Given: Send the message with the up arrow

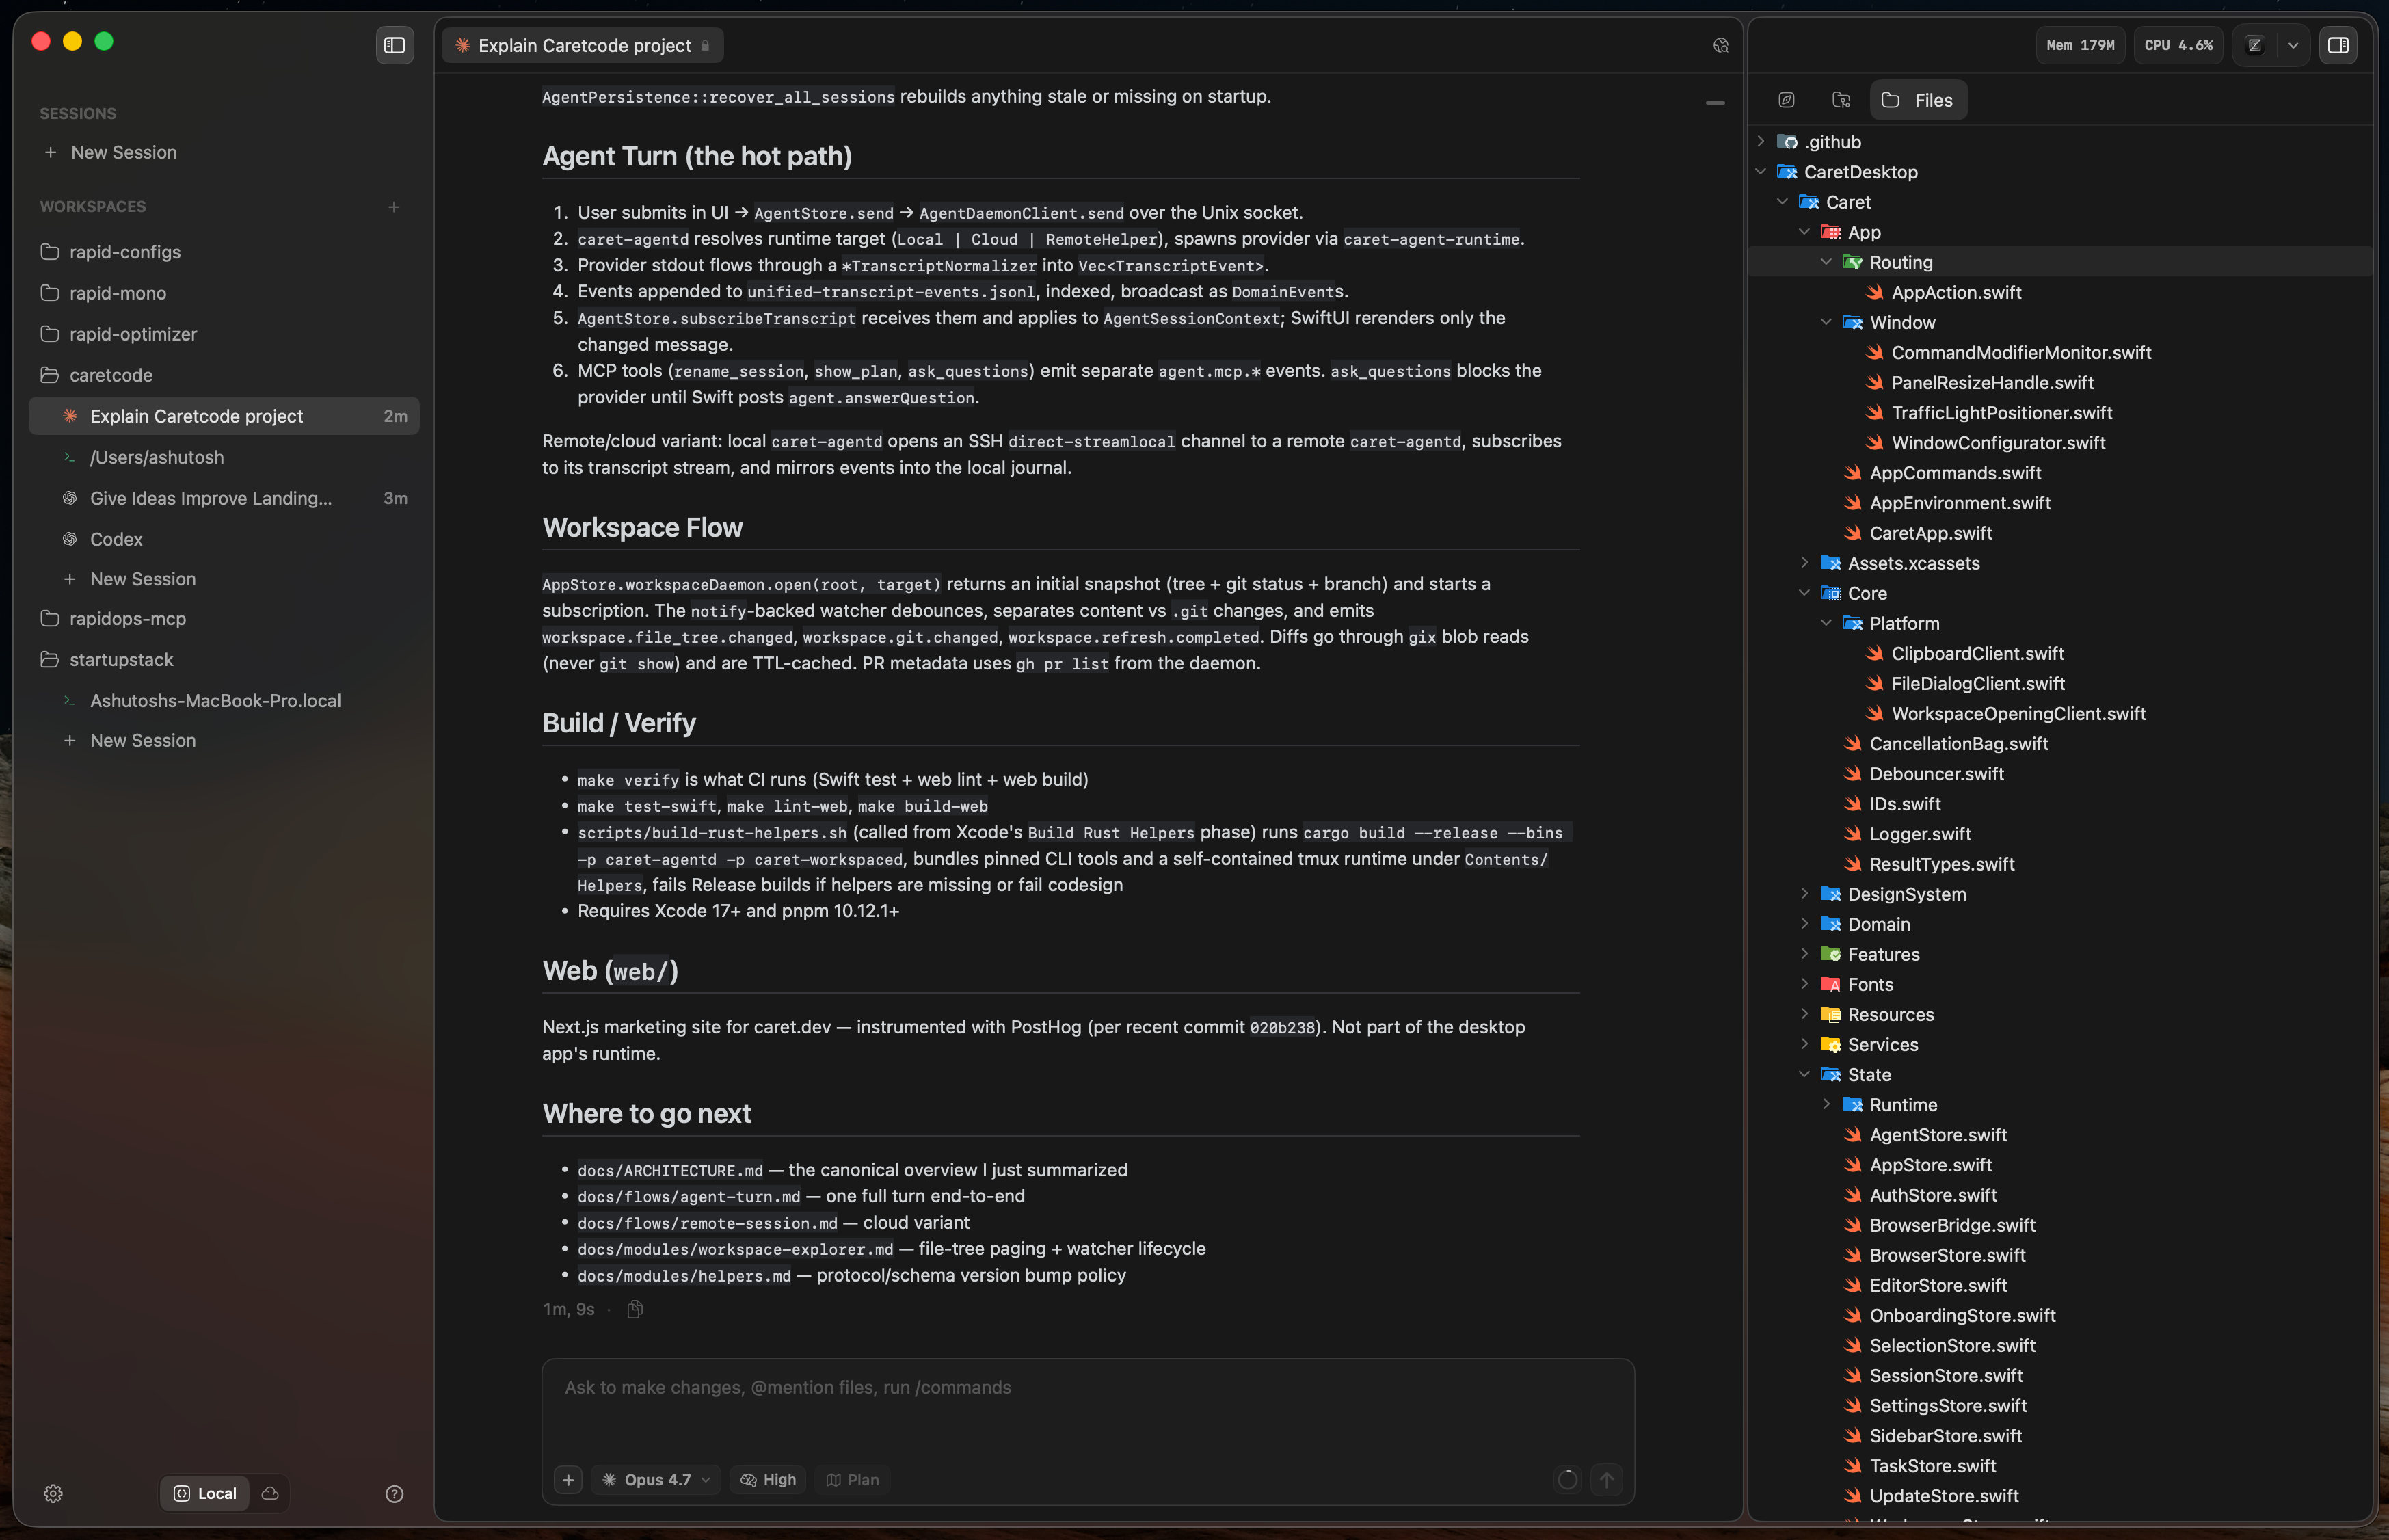Looking at the screenshot, I should [x=1606, y=1479].
